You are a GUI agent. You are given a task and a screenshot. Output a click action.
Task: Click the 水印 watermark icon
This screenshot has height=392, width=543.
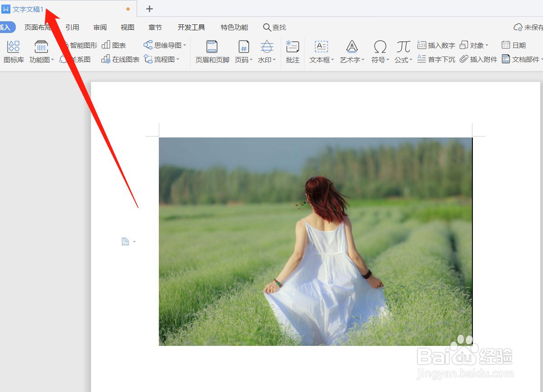coord(267,47)
